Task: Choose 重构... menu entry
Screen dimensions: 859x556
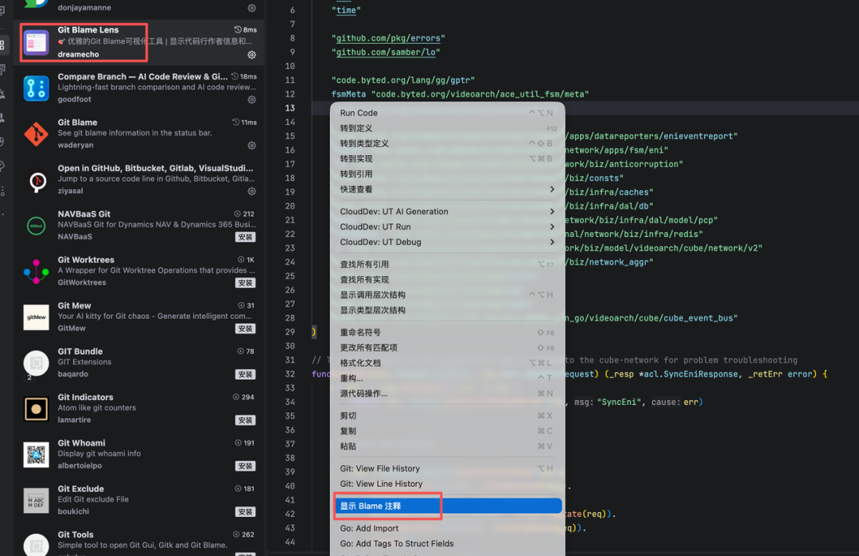Action: point(448,379)
